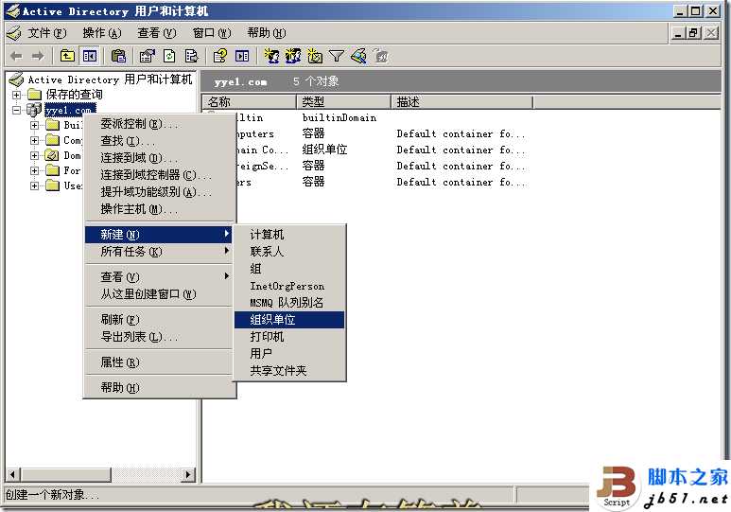Toggle the action pane toolbar icon
Screen dimensions: 731x512
(242, 57)
